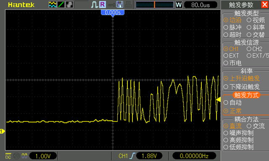Image resolution: width=269 pixels, height=161 pixels.
Task: Choose CH2 as trigger source
Action: pyautogui.click(x=254, y=49)
